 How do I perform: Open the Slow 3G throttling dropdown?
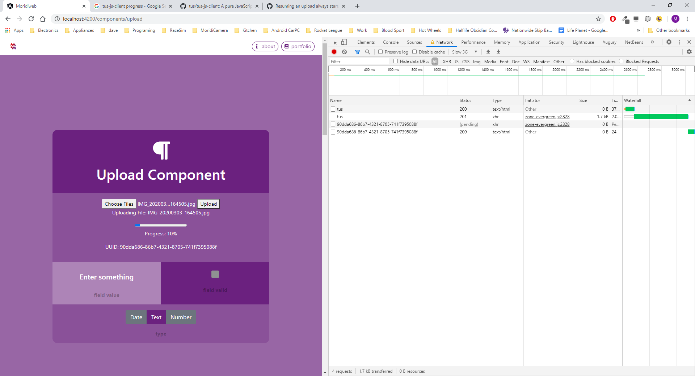(x=464, y=52)
